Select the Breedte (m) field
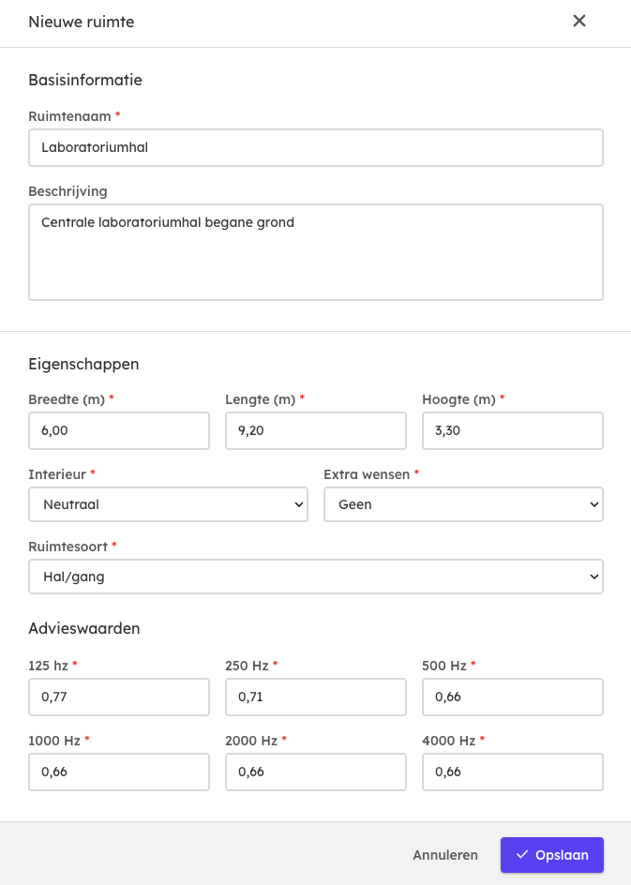This screenshot has width=631, height=885. click(119, 431)
